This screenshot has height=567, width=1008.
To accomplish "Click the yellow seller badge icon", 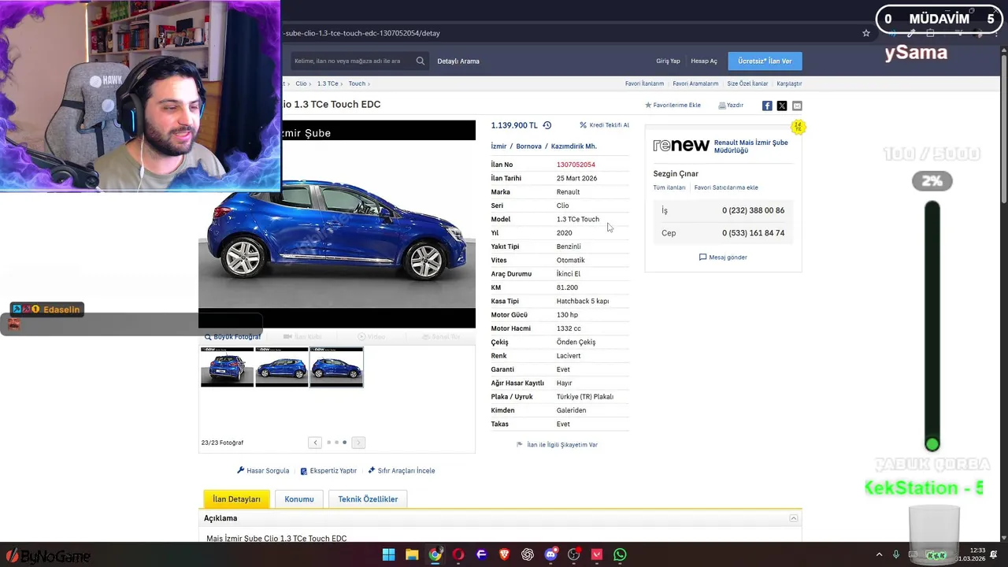I will [x=798, y=127].
